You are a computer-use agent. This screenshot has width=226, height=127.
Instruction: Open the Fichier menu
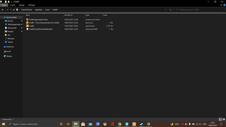tap(4, 5)
